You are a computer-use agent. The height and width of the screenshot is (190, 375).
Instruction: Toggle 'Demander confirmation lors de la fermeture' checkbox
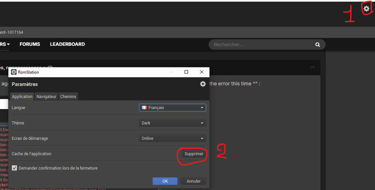(x=15, y=168)
